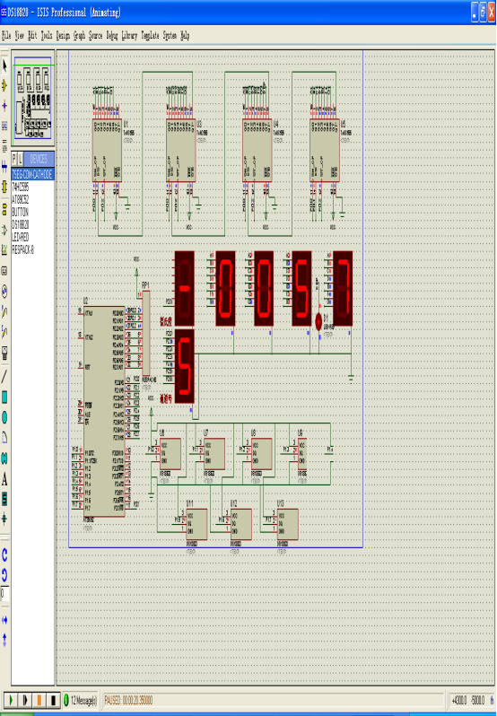This screenshot has height=716, width=497.
Task: Rotate selection anti-clockwise
Action: [x=4, y=574]
